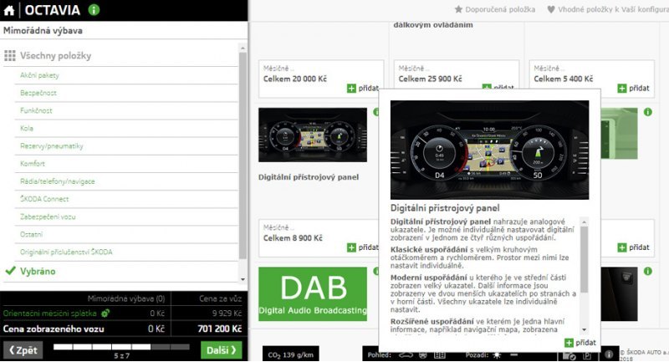Add the 5 400 Kč item via přidat
This screenshot has width=669, height=362.
pyautogui.click(x=633, y=89)
